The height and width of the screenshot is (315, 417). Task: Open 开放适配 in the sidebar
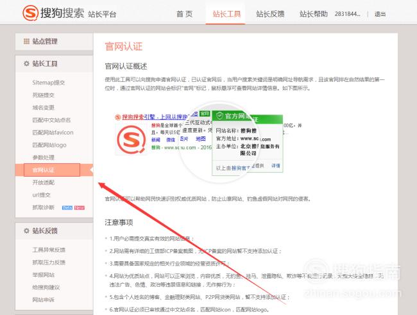(x=44, y=182)
